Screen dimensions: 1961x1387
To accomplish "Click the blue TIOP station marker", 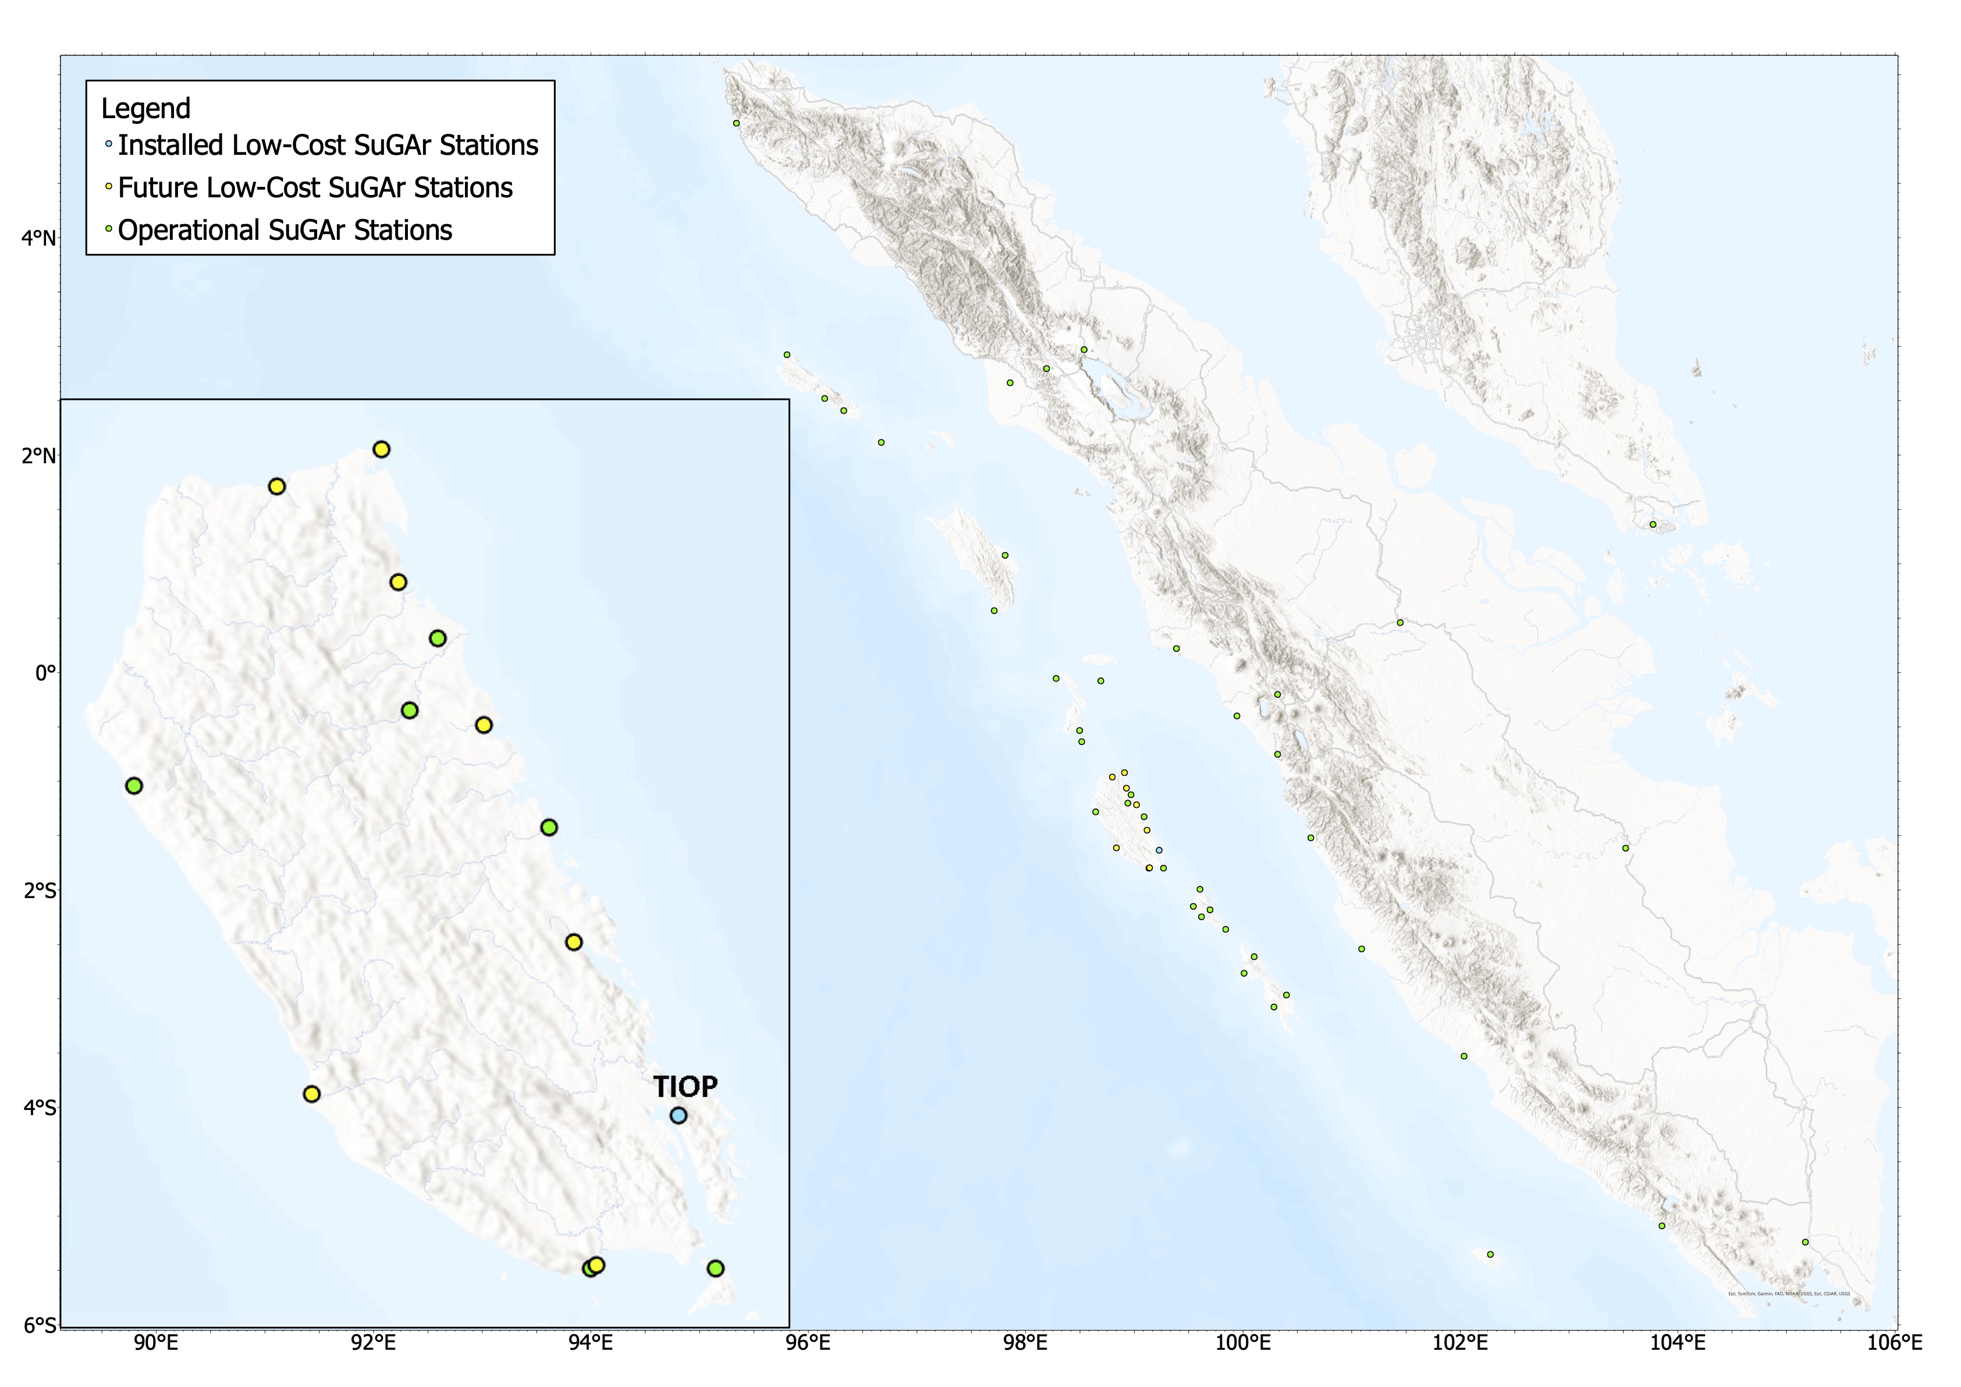I will (678, 1115).
